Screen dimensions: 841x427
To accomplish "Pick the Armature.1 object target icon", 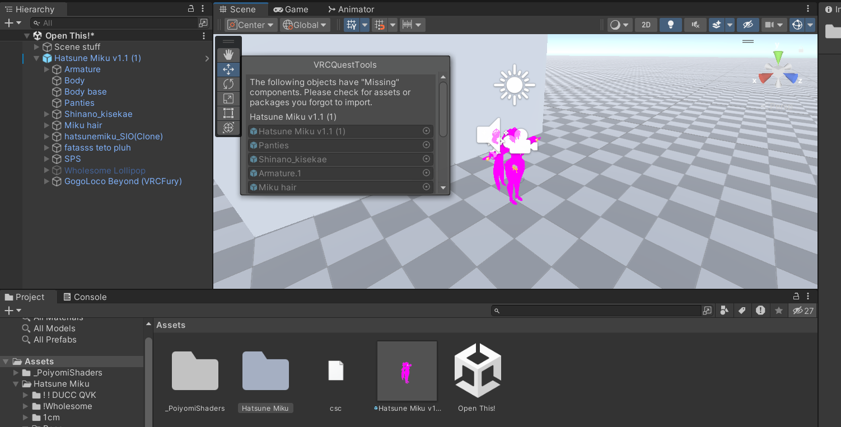I will pyautogui.click(x=426, y=173).
